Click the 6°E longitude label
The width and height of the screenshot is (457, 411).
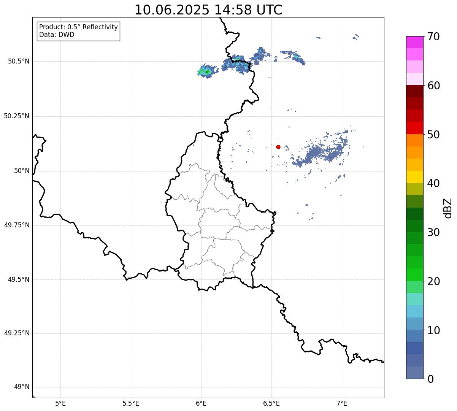(x=201, y=403)
